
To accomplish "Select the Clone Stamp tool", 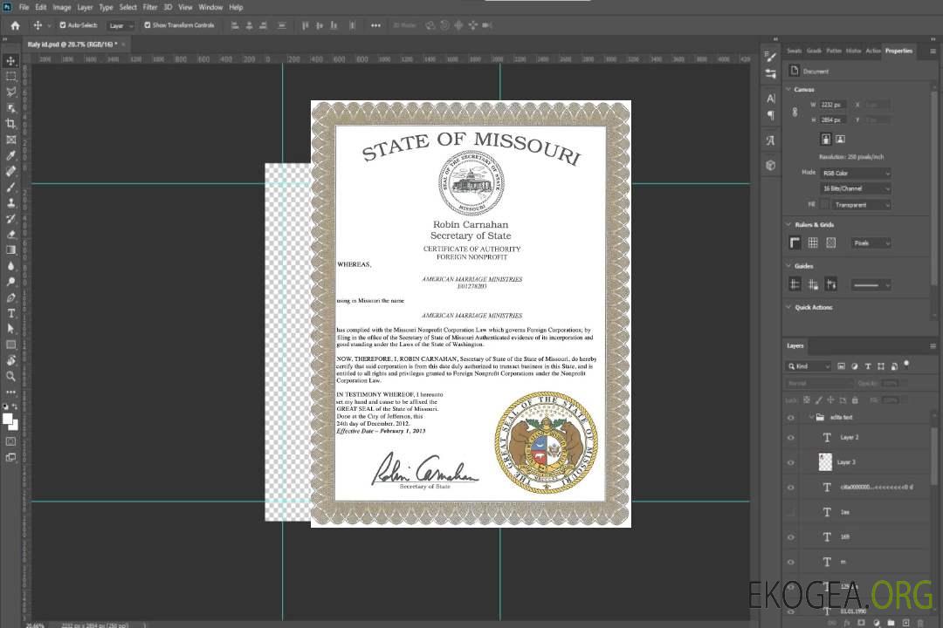I will pyautogui.click(x=10, y=202).
